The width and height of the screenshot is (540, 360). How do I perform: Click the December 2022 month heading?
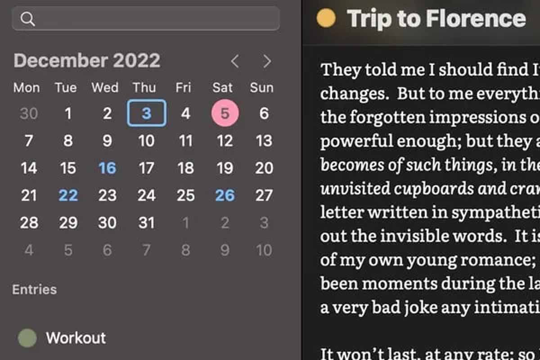tap(87, 61)
